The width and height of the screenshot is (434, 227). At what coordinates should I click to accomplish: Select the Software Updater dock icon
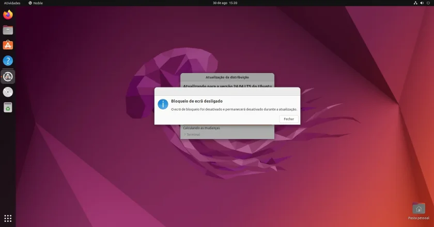(x=8, y=77)
